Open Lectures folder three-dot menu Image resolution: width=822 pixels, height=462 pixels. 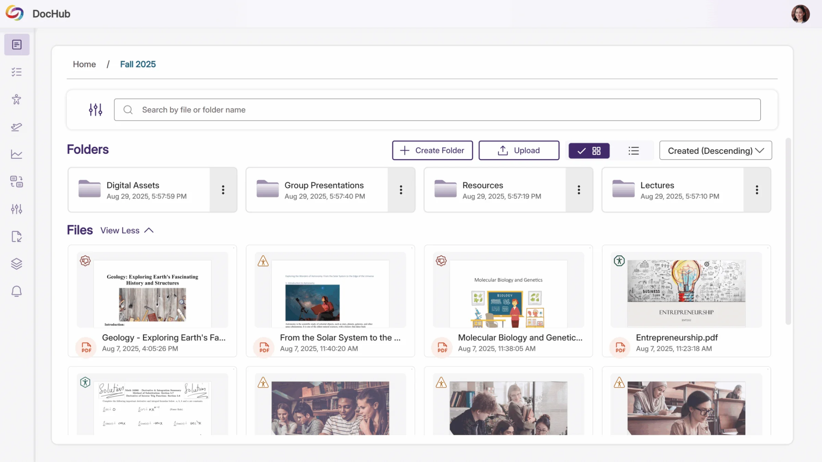[757, 190]
